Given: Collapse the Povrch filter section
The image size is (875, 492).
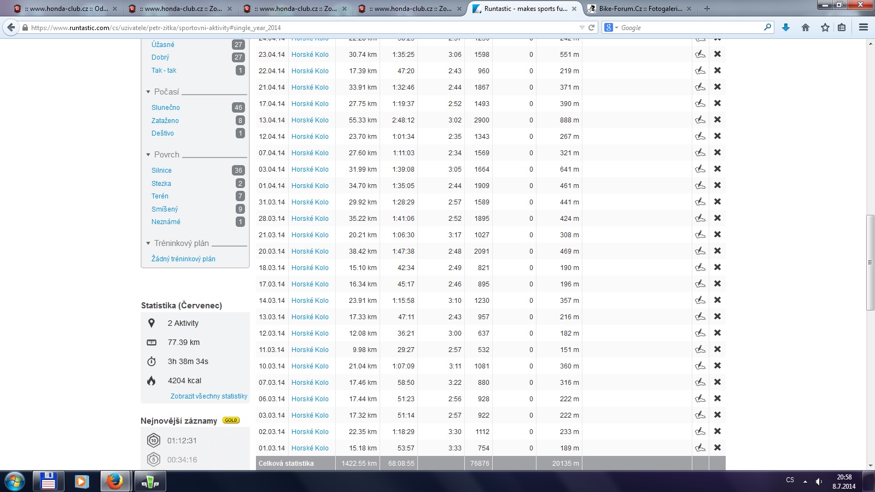Looking at the screenshot, I should [x=148, y=155].
